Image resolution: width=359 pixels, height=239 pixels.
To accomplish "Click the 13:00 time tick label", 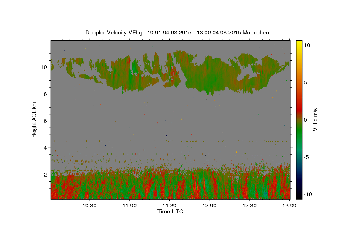I will point(290,206).
